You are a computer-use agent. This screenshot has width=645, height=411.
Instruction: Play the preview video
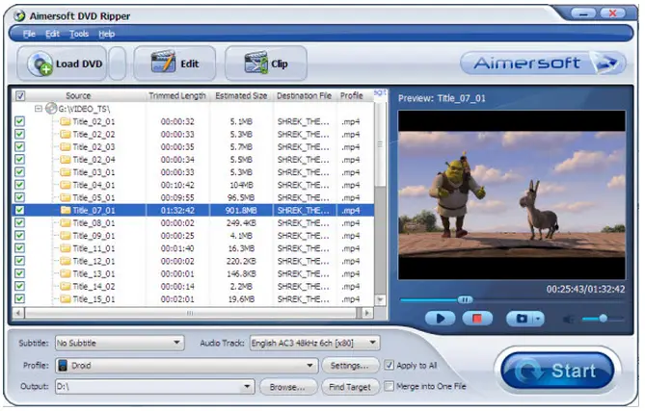click(440, 319)
